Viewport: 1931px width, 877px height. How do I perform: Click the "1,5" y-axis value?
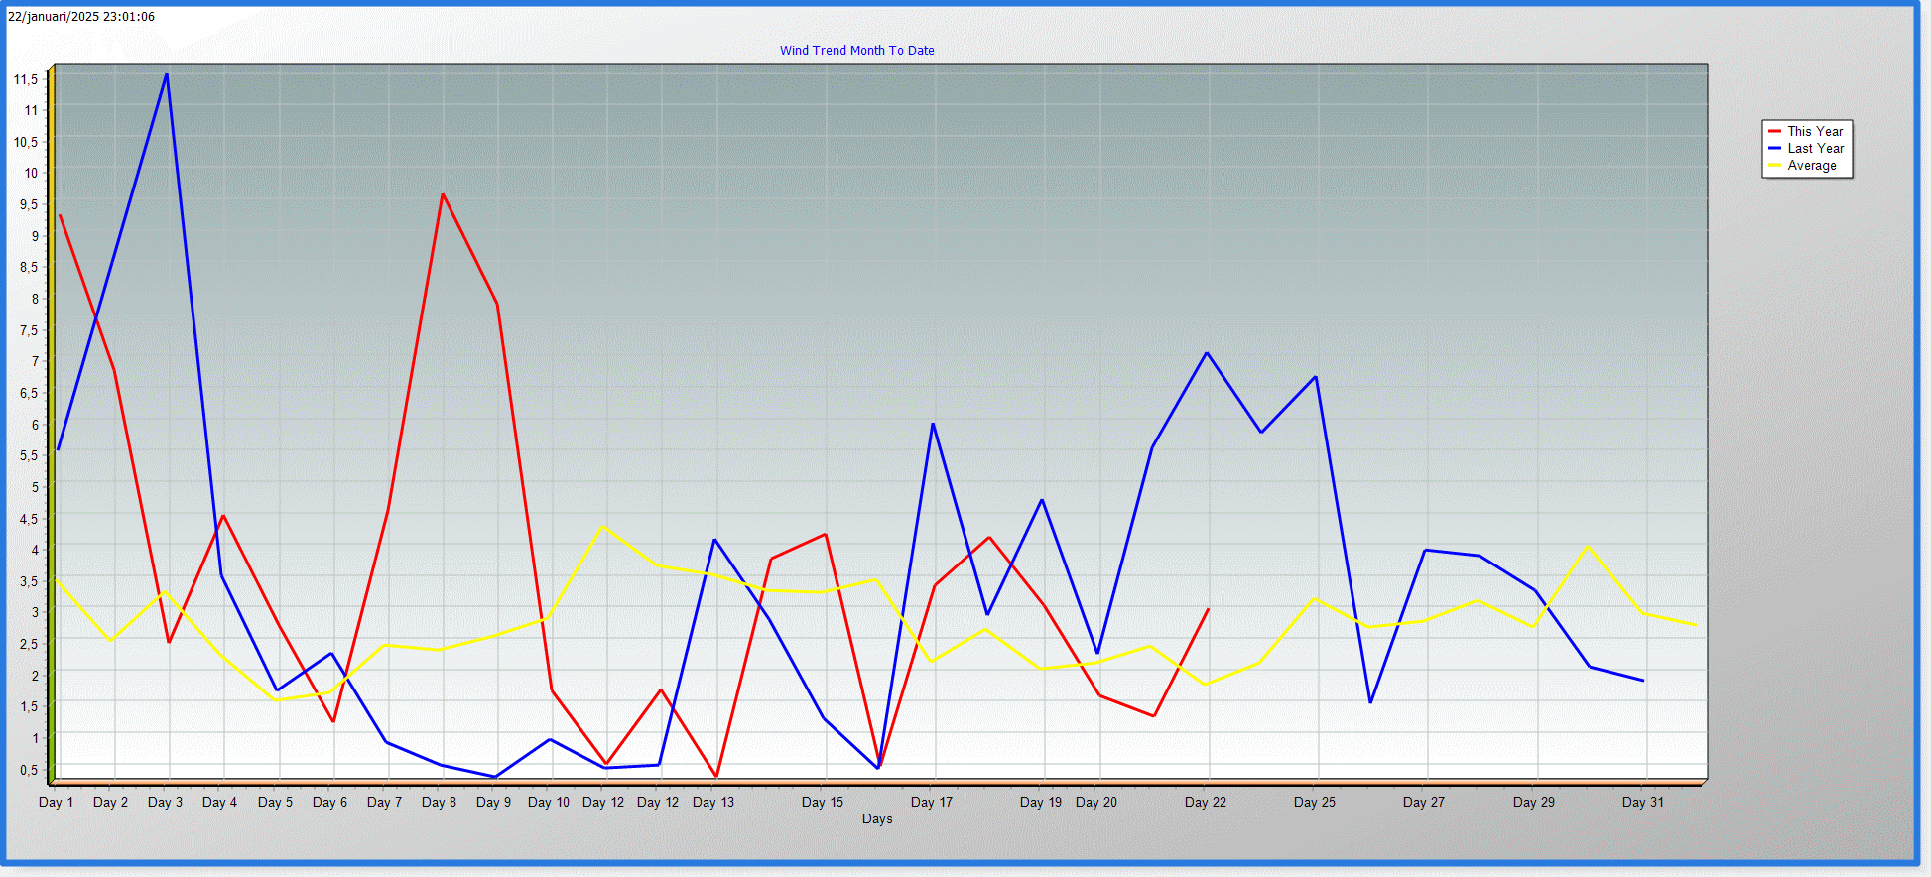(x=29, y=706)
